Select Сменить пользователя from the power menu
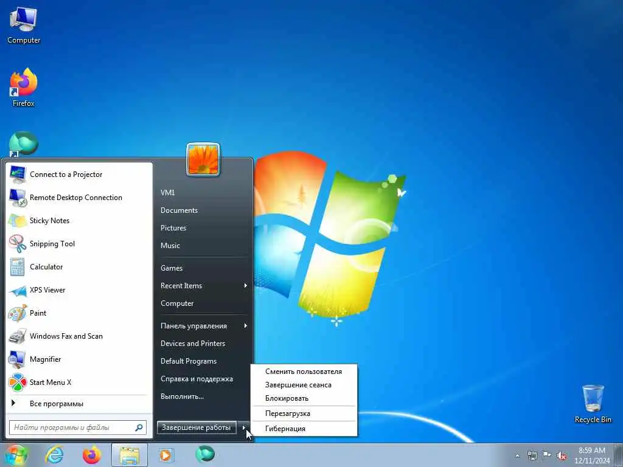The height and width of the screenshot is (467, 623). pyautogui.click(x=304, y=372)
